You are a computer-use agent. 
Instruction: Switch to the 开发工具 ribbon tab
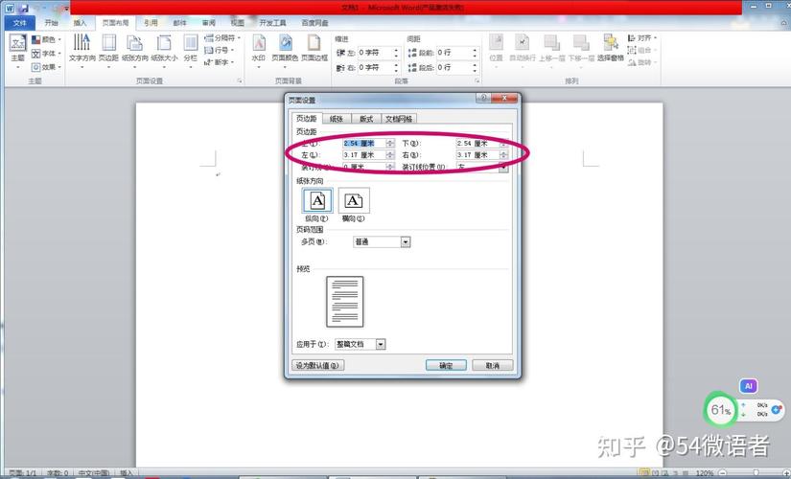[272, 23]
